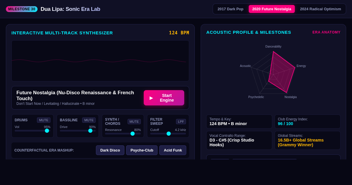Viewport: 352px width, 185px height.
Task: Mute the Drums track
Action: pos(44,120)
